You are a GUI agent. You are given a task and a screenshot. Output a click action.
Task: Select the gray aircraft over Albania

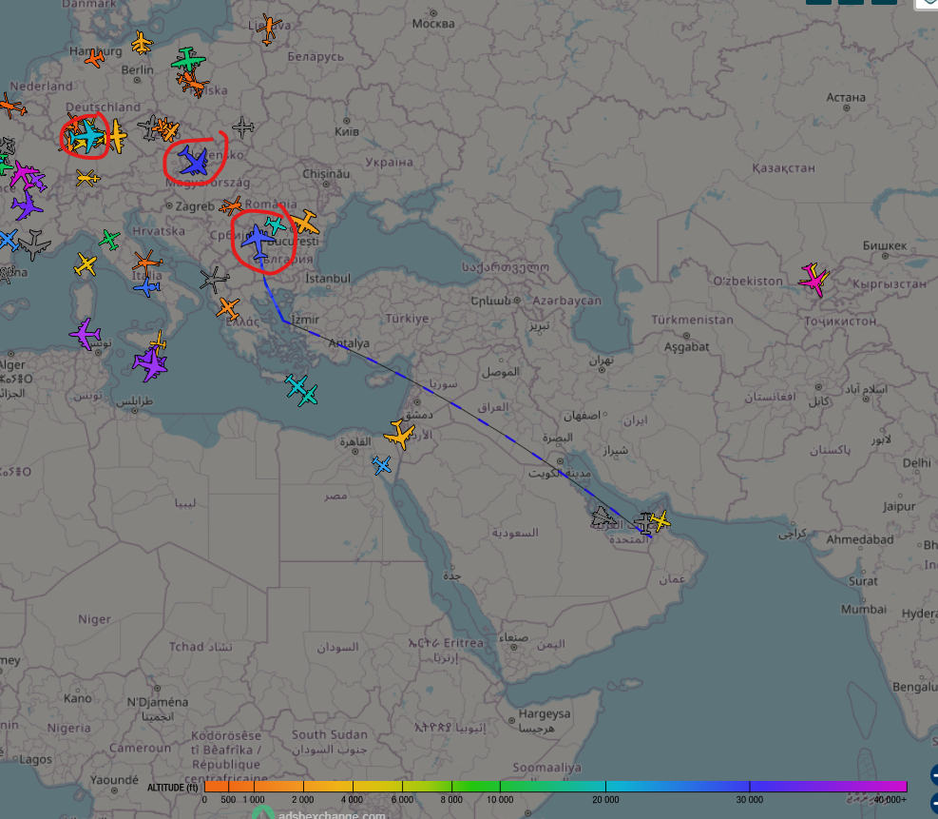click(214, 280)
